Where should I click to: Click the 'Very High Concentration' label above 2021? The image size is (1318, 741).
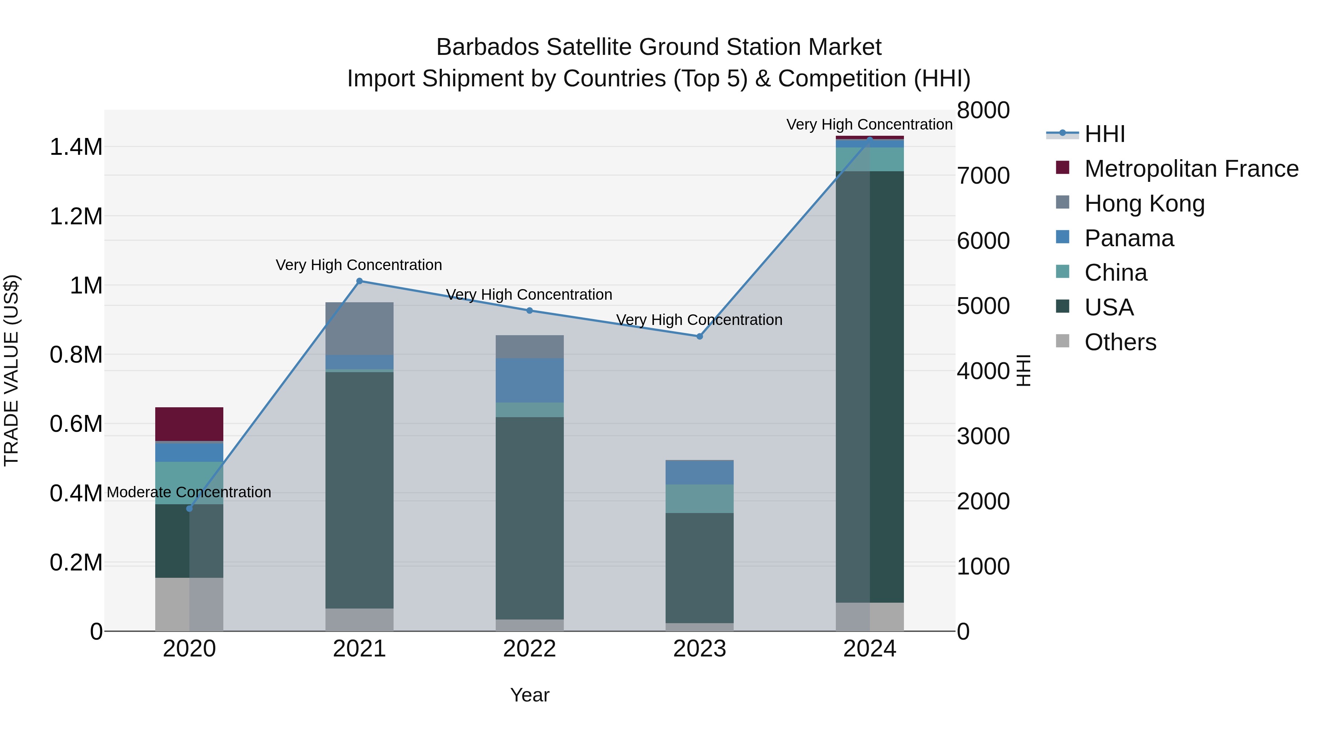pyautogui.click(x=359, y=265)
